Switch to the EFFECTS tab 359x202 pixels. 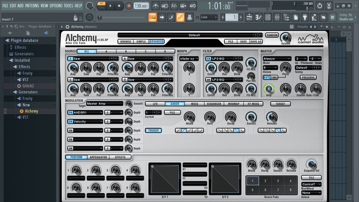click(120, 157)
